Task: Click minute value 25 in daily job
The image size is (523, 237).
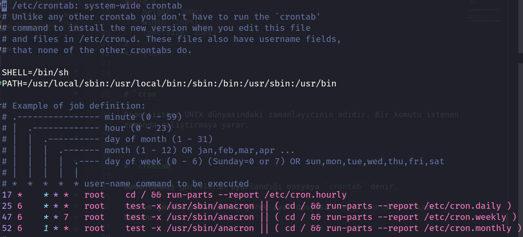Action: tap(7, 206)
